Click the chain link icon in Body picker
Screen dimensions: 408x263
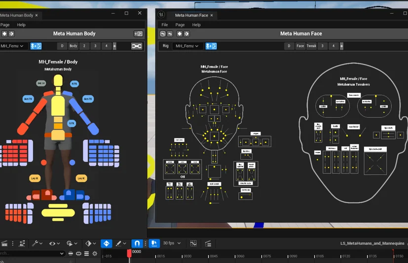137,46
